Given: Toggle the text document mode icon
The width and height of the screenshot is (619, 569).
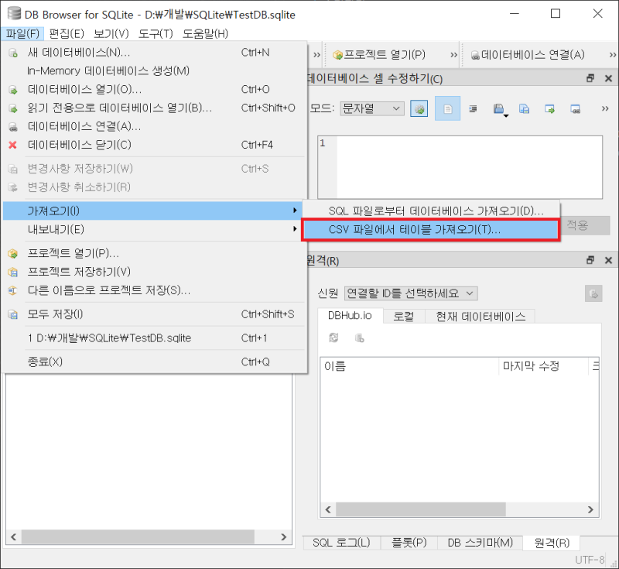Looking at the screenshot, I should click(x=447, y=108).
